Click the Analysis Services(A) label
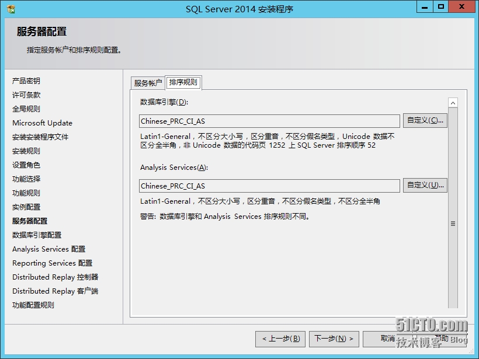This screenshot has width=479, height=359. tap(174, 168)
